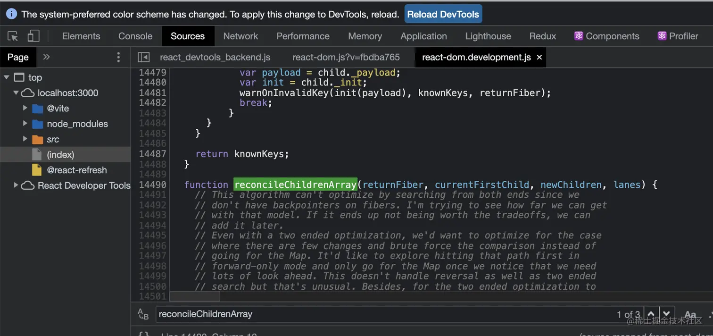Switch to the Console panel
Image resolution: width=713 pixels, height=336 pixels.
[x=135, y=36]
